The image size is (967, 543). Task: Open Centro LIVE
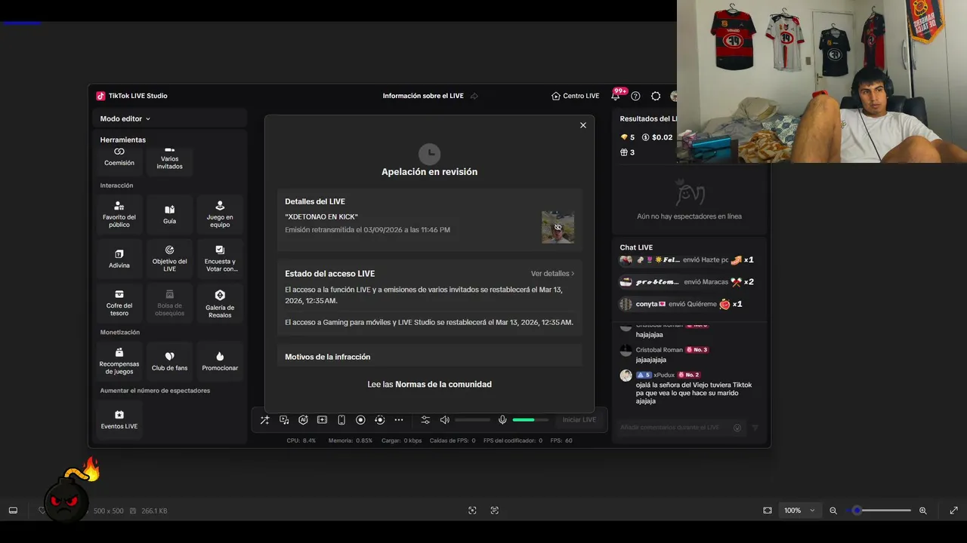point(576,96)
